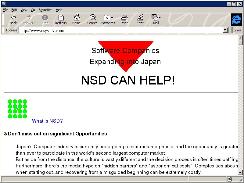Click the vertical scrollbar up arrow
The image size is (244, 183).
coord(240,38)
